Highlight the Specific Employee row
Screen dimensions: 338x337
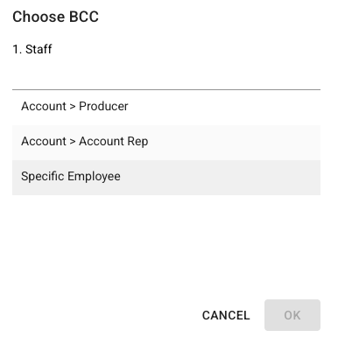tap(166, 178)
